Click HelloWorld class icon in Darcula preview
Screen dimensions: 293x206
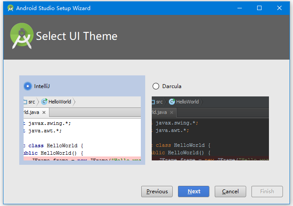(x=172, y=102)
